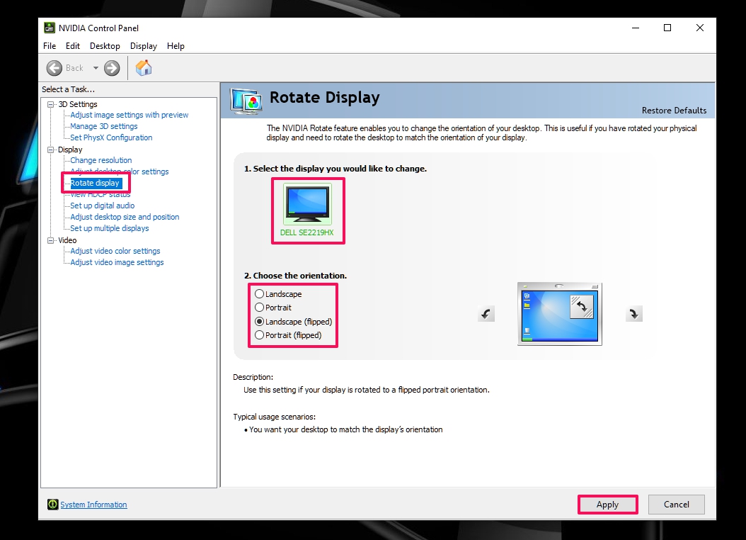This screenshot has width=746, height=540.
Task: Open the Help menu
Action: (x=176, y=46)
